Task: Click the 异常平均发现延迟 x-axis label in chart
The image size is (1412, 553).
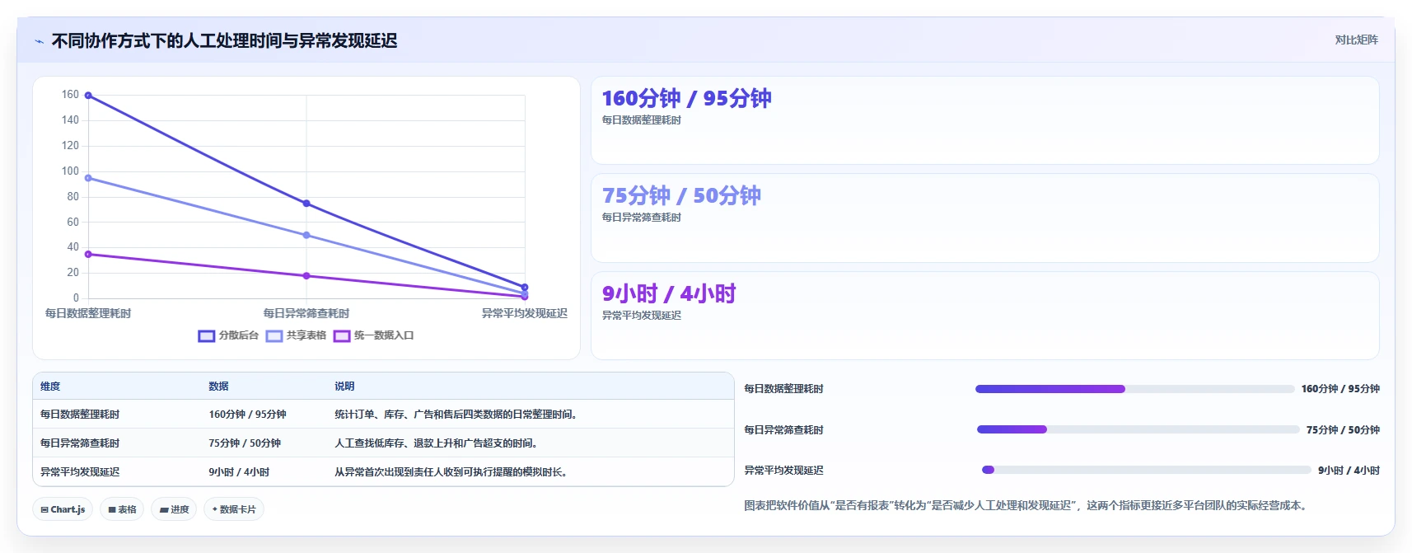Action: tap(525, 314)
